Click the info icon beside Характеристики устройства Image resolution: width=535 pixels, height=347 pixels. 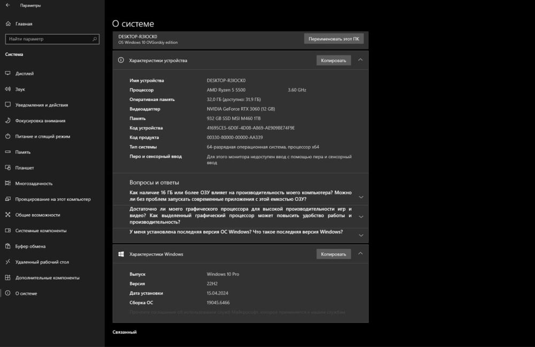click(x=121, y=60)
